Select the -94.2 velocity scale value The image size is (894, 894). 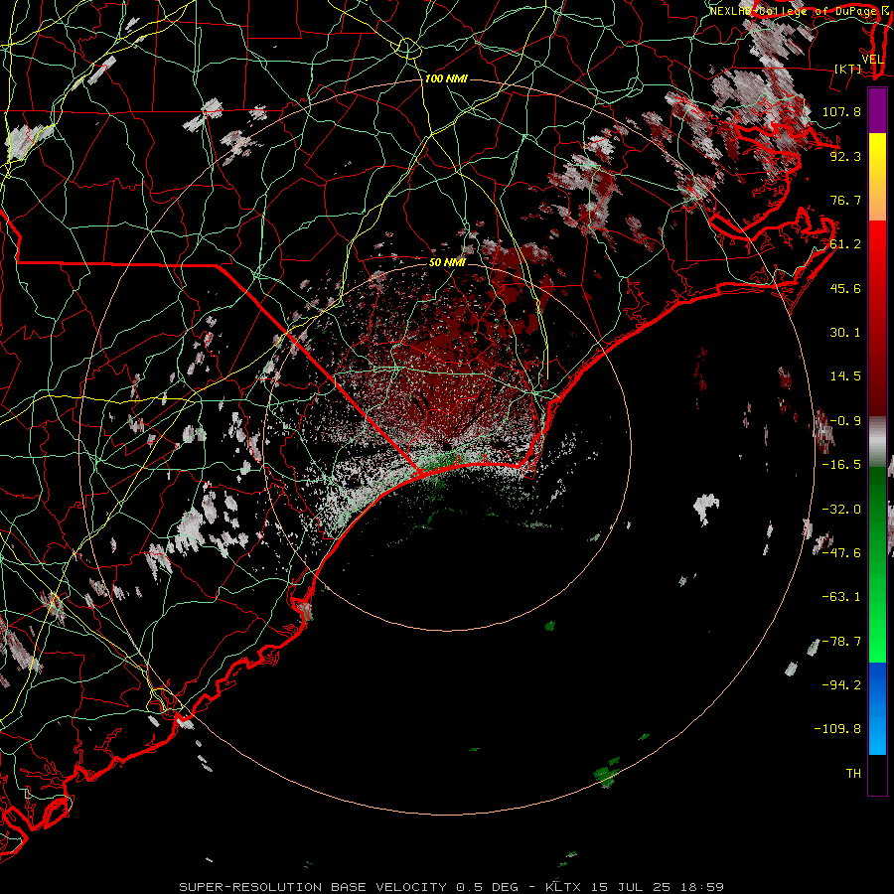pos(841,684)
